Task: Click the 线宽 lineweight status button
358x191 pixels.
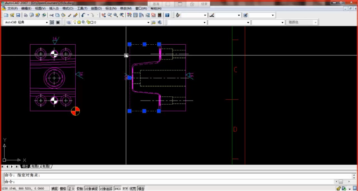Action: coord(133,189)
